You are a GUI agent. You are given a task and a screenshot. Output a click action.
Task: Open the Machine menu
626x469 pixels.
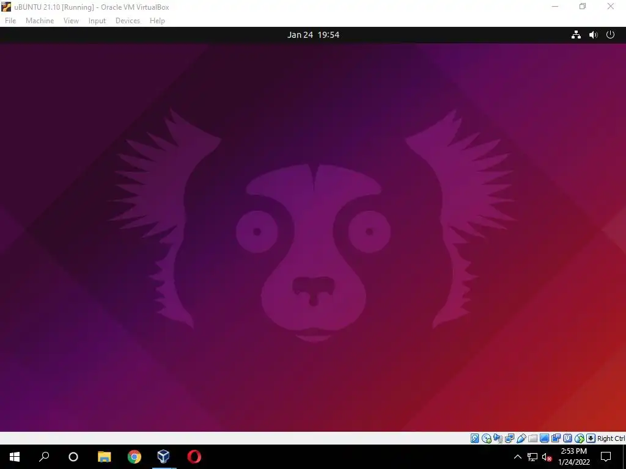[40, 21]
